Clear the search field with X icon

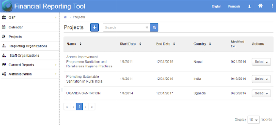[147, 27]
